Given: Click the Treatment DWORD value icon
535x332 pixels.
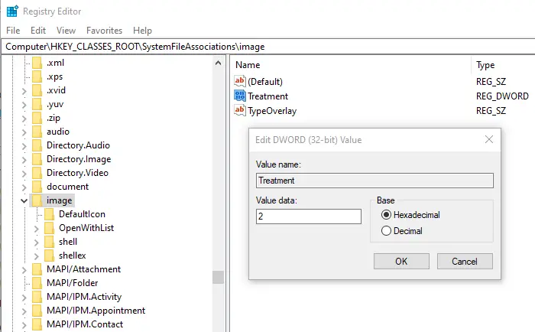Looking at the screenshot, I should coord(240,96).
